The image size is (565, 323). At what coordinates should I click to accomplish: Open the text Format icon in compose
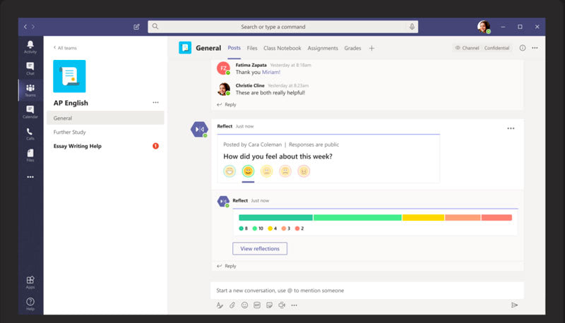[220, 305]
